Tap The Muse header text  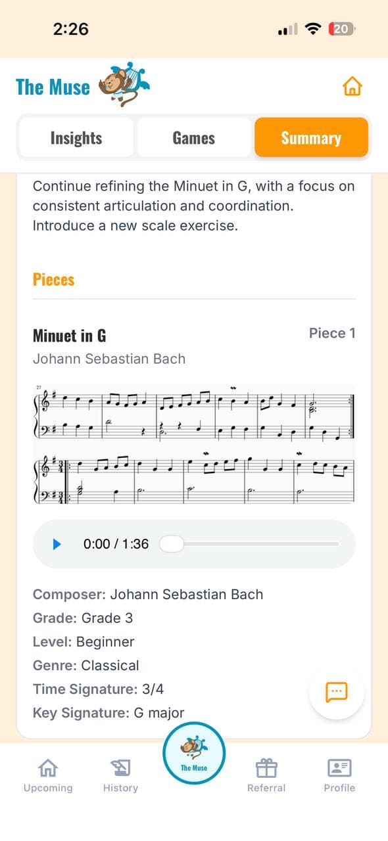pos(53,86)
